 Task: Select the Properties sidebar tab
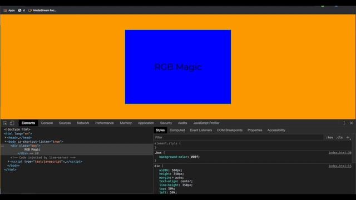pos(255,130)
